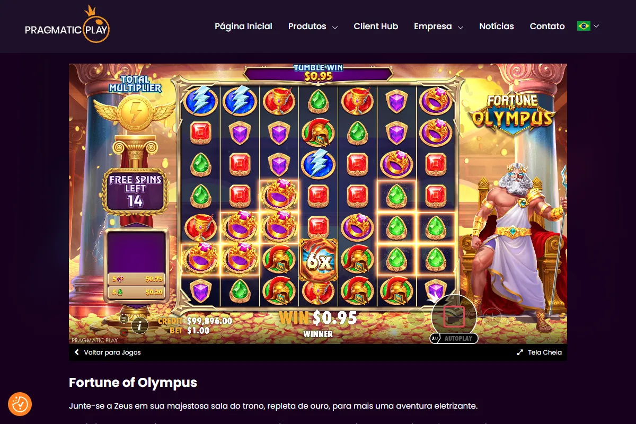Click the 6x multiplier symbol
The width and height of the screenshot is (636, 424).
click(318, 261)
